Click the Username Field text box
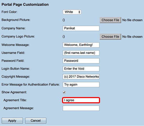The height and width of the screenshot is (126, 144). coord(81,53)
